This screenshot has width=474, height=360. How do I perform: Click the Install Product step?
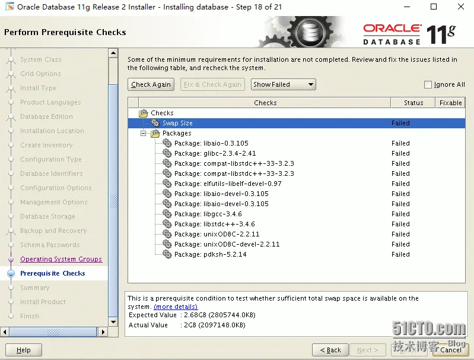coord(43,302)
